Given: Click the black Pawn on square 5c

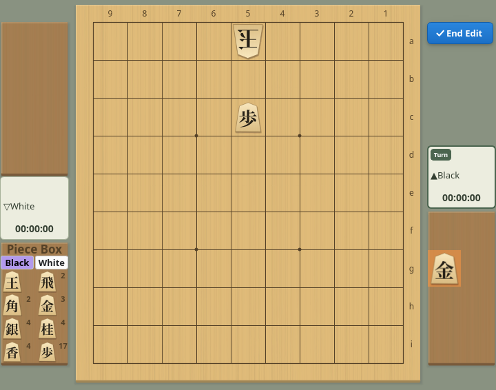Looking at the screenshot, I should click(248, 117).
